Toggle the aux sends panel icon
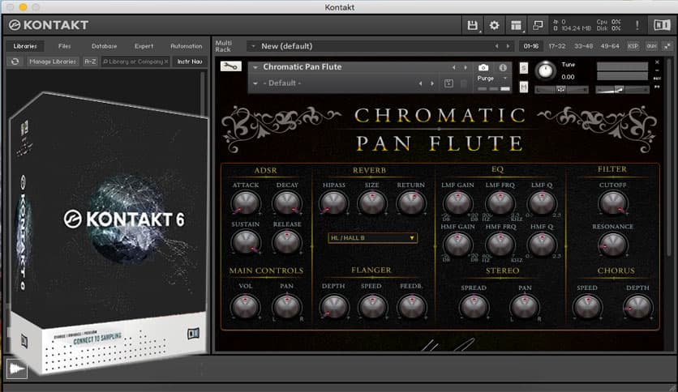678x392 pixels. point(651,46)
